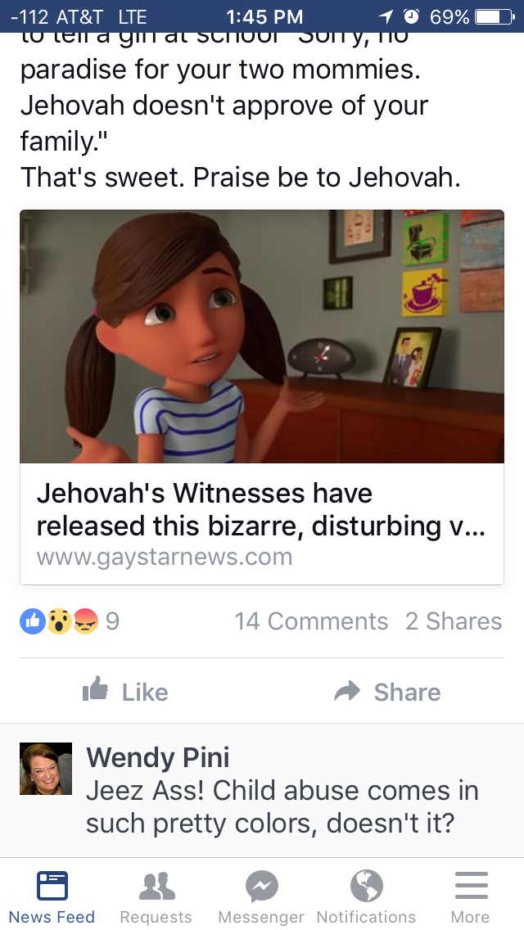Open Wendy Pini's profile picture
The width and height of the screenshot is (524, 930).
[46, 768]
